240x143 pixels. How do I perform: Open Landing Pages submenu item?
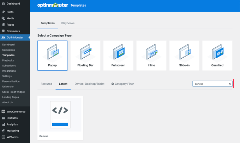point(11,97)
